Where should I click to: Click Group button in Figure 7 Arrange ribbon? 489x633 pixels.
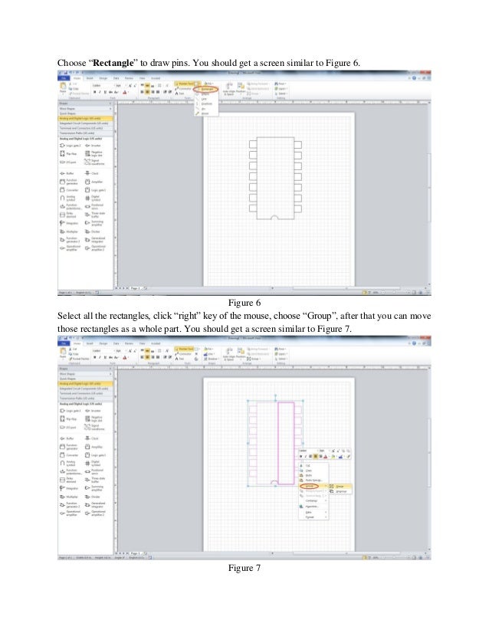coord(253,359)
